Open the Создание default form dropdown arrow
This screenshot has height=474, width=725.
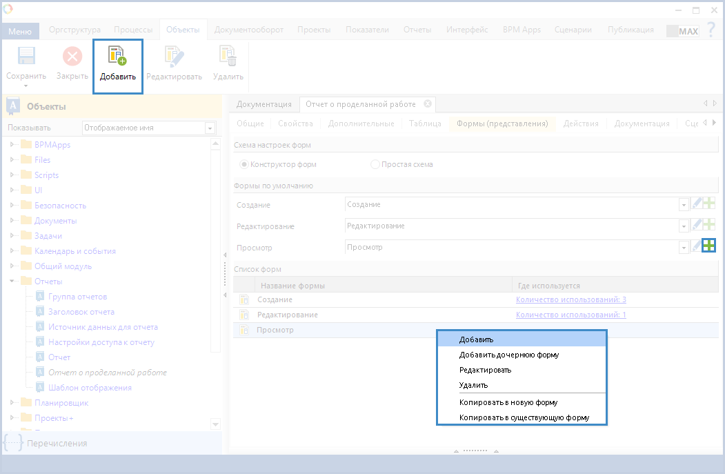(684, 204)
